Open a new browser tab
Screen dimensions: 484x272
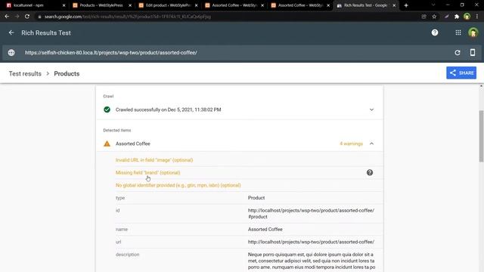tap(406, 5)
